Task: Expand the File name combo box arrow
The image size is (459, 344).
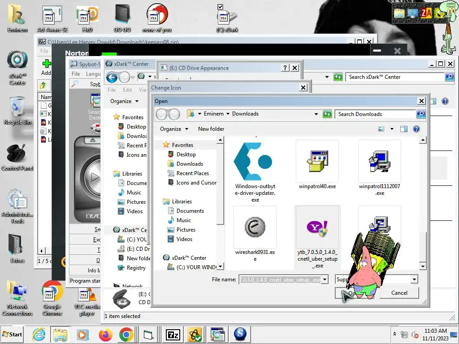Action: pyautogui.click(x=325, y=279)
